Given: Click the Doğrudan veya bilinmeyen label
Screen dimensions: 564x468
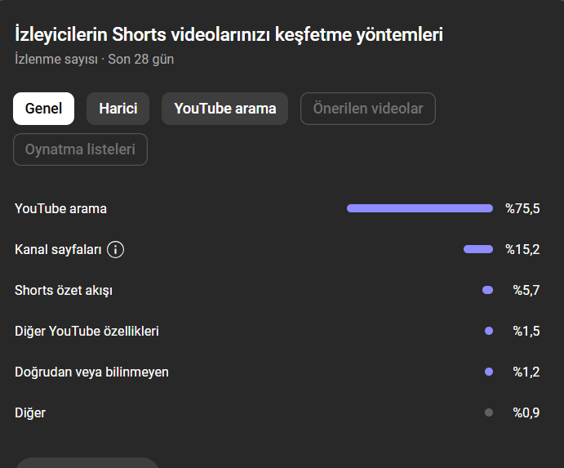Looking at the screenshot, I should 91,372.
